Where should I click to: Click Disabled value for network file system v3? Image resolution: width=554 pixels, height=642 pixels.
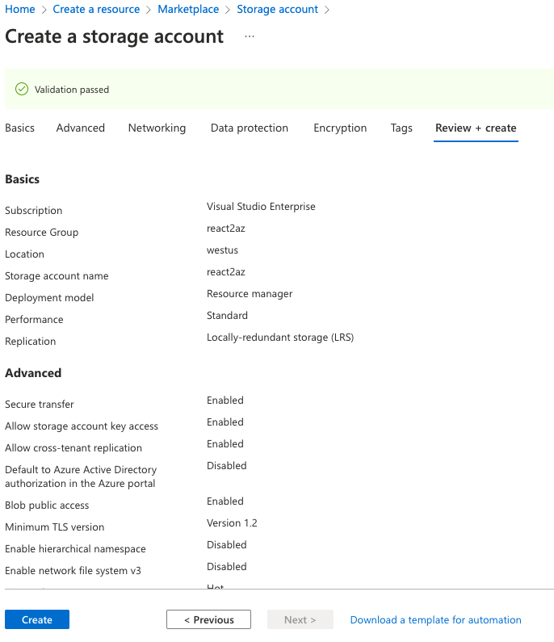(x=226, y=566)
